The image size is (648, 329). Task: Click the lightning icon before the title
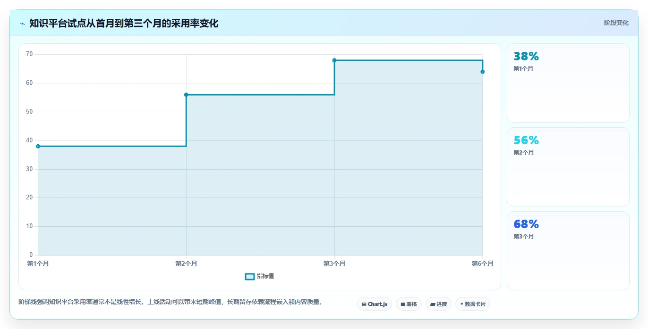pyautogui.click(x=22, y=24)
